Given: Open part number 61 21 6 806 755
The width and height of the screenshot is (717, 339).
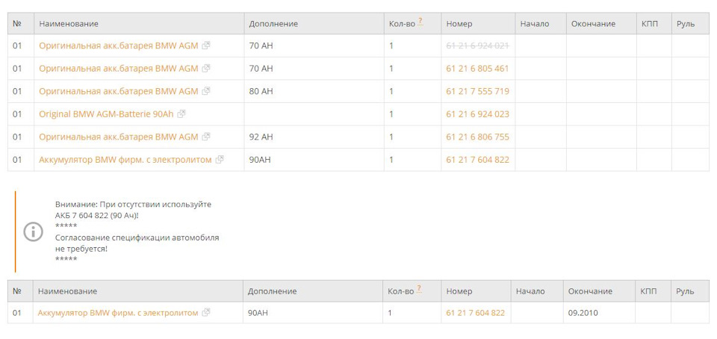Looking at the screenshot, I should point(477,137).
